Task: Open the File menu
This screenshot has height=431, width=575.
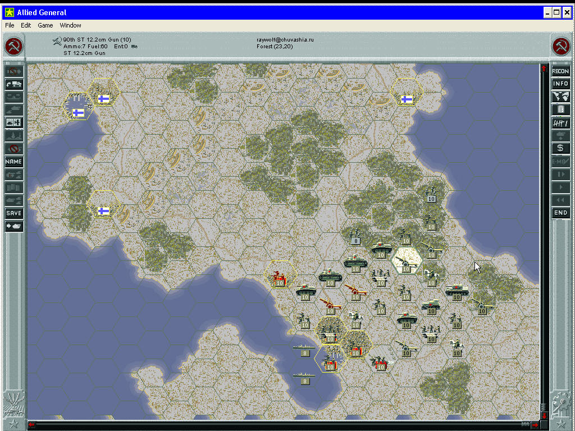Action: 10,25
